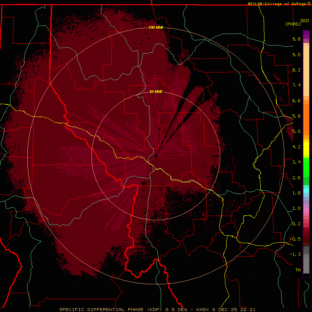
Task: Click the 1.8 scale value
Action: [x=296, y=193]
